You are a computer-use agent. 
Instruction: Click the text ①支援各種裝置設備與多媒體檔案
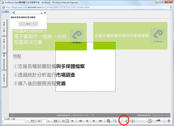49,66
